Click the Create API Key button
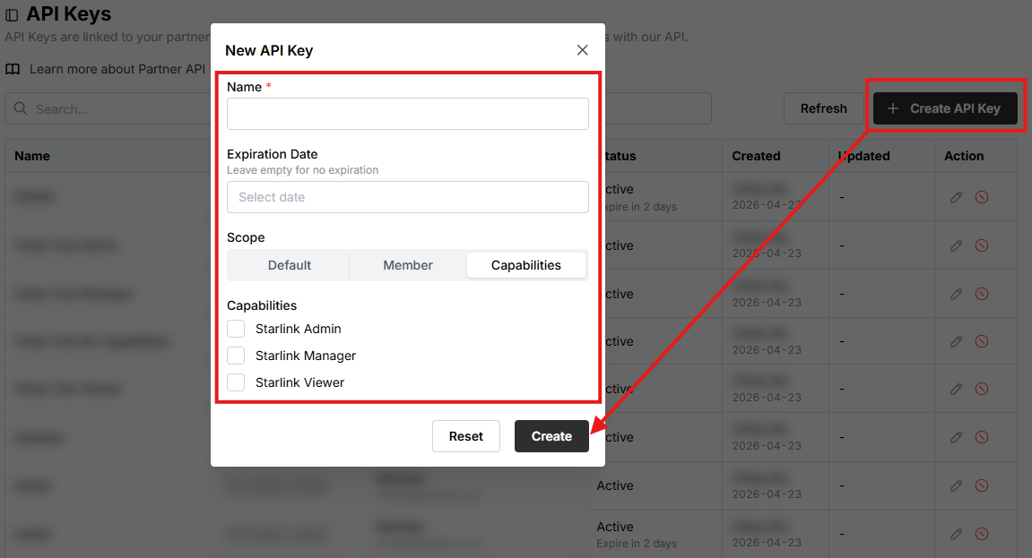Image resolution: width=1032 pixels, height=558 pixels. tap(945, 108)
